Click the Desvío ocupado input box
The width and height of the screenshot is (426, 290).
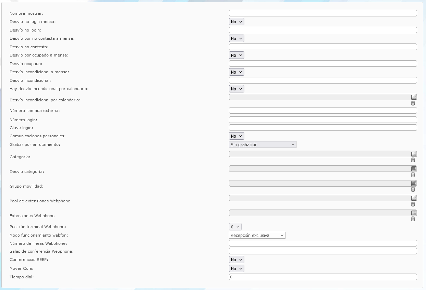click(323, 64)
